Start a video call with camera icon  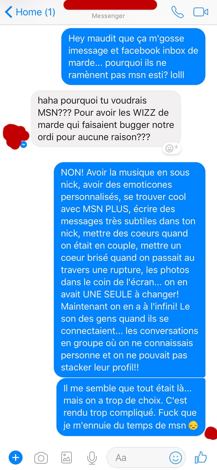point(201,12)
